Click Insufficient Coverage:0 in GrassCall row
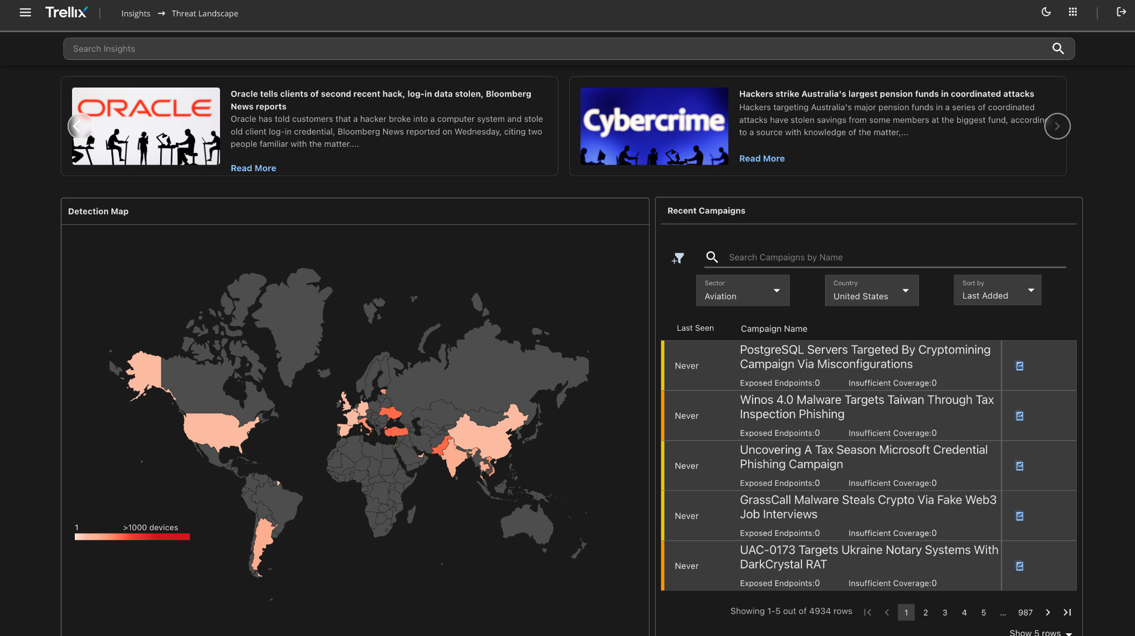The image size is (1135, 636). tap(892, 533)
